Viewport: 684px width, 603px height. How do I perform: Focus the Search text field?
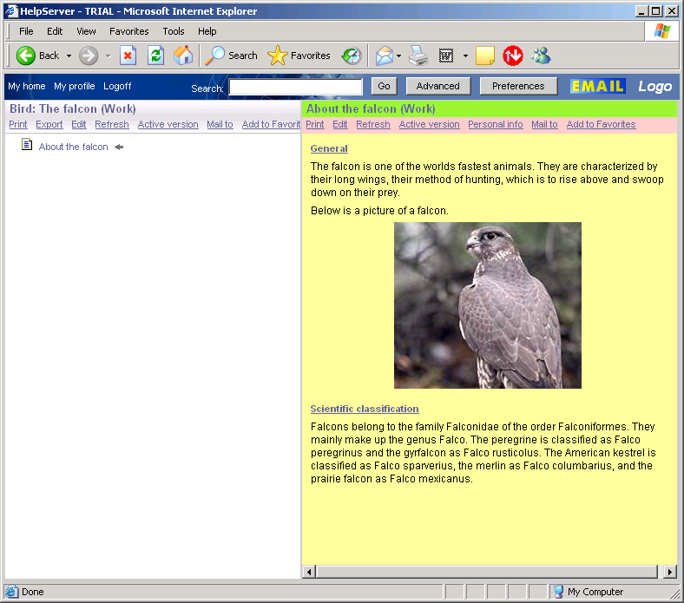click(x=296, y=87)
